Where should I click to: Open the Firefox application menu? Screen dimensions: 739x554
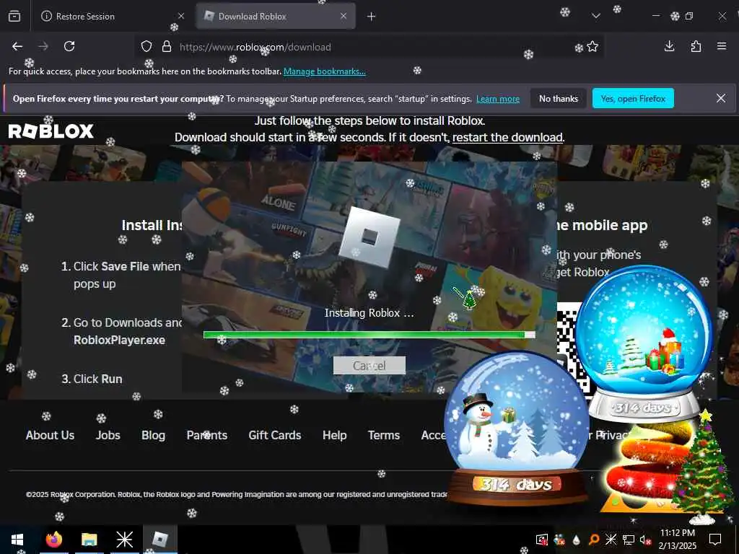(x=722, y=46)
